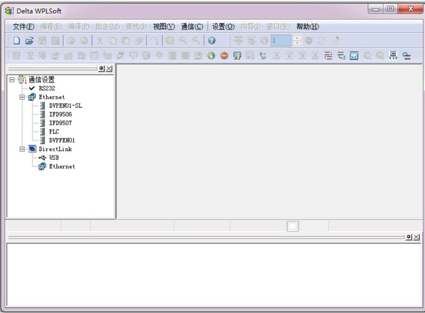Select Ethernet under DirectLink
The width and height of the screenshot is (425, 313).
click(x=62, y=167)
